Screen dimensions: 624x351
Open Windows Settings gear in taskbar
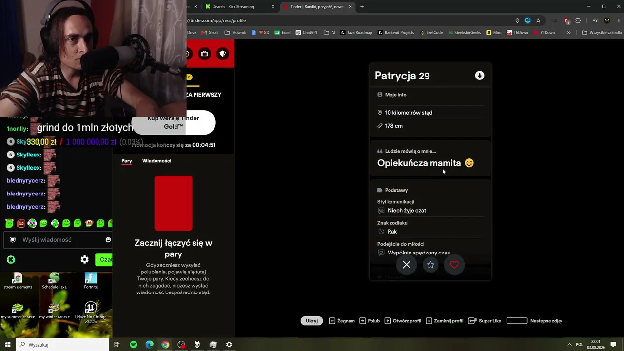click(x=229, y=345)
